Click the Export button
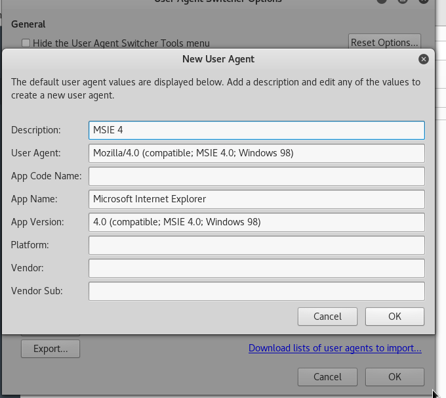Viewport: 446px width, 398px height. (51, 349)
